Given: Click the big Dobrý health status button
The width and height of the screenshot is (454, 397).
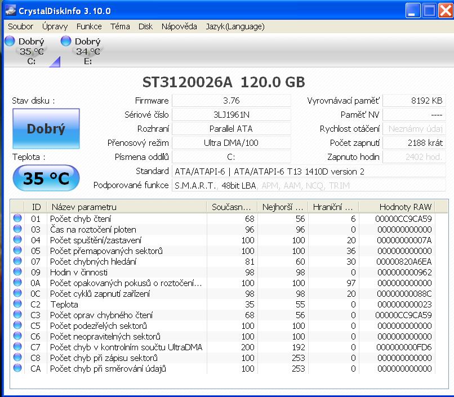Looking at the screenshot, I should [46, 128].
